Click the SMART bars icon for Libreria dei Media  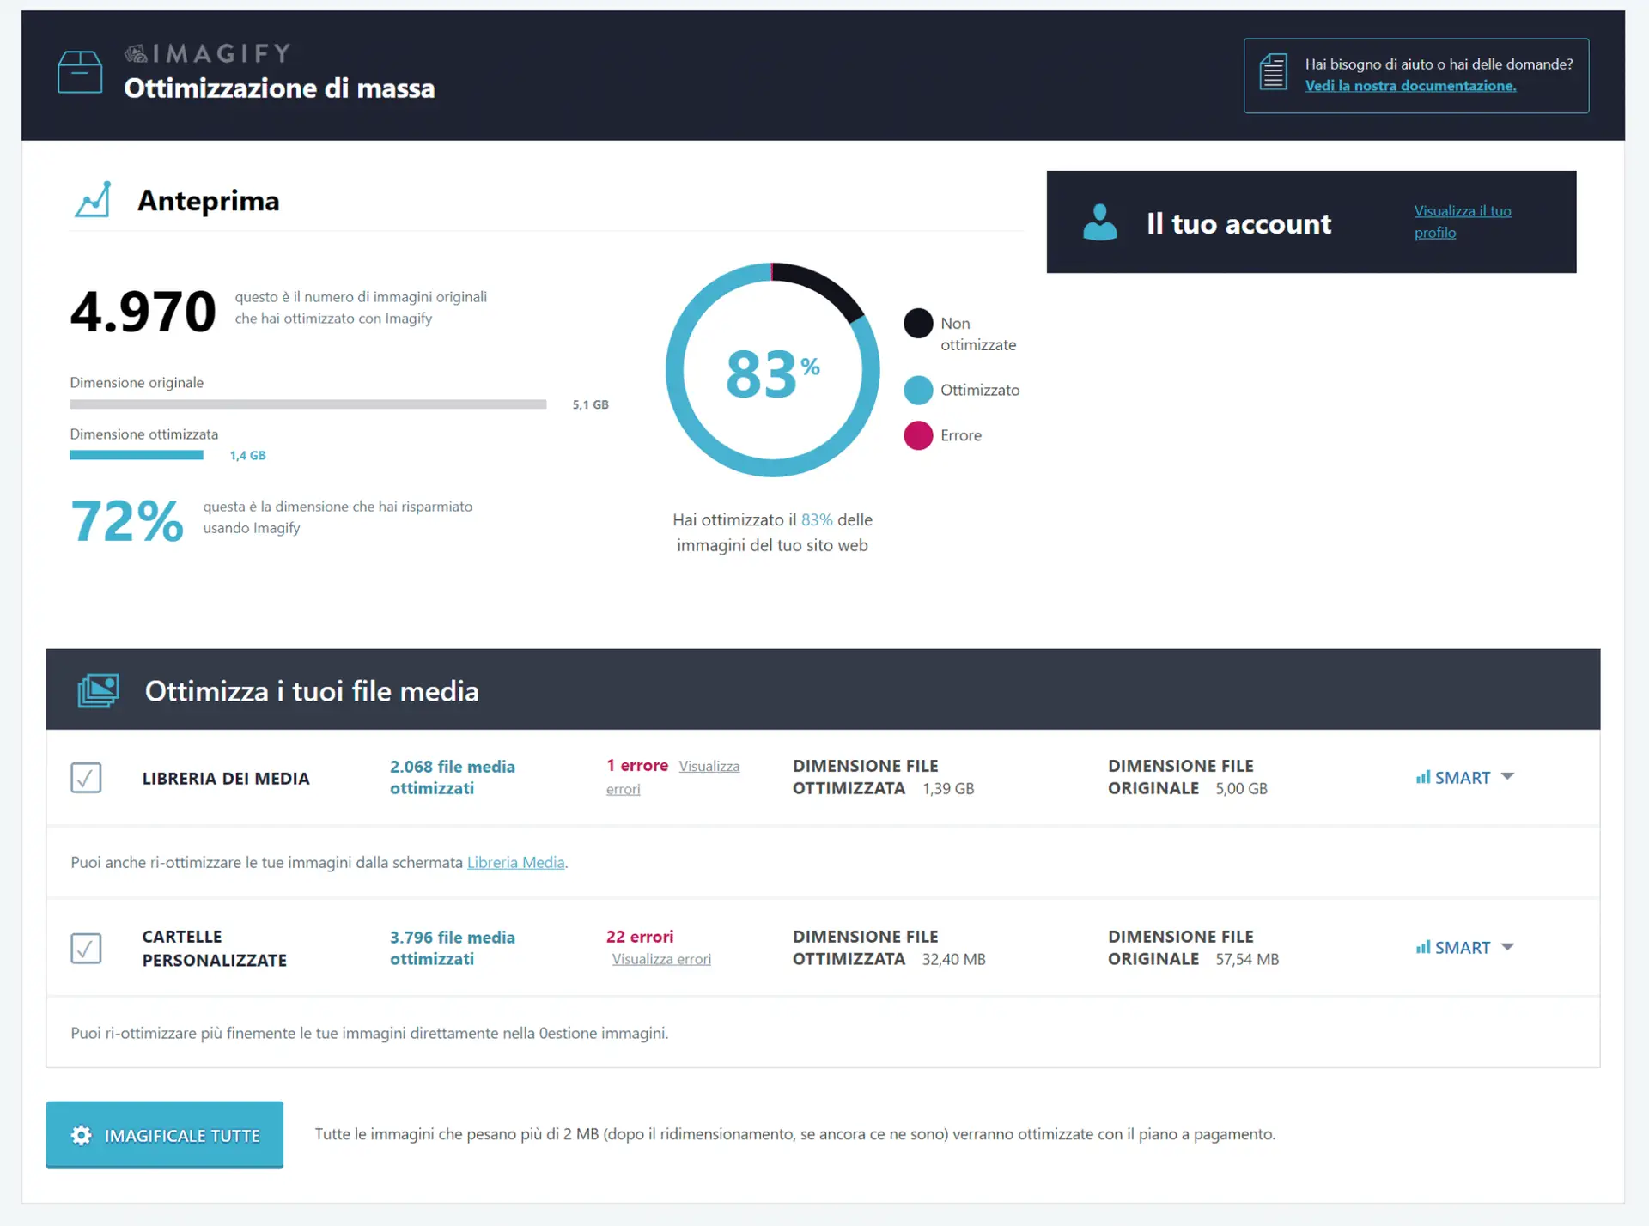[x=1423, y=777]
